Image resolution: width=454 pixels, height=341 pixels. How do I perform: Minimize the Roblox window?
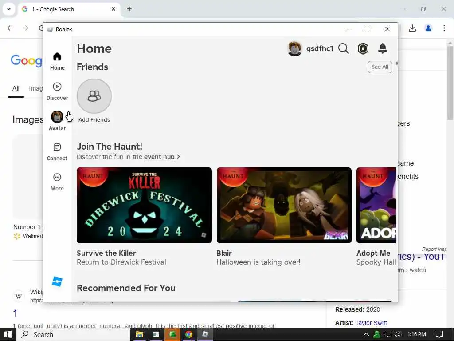coord(347,29)
